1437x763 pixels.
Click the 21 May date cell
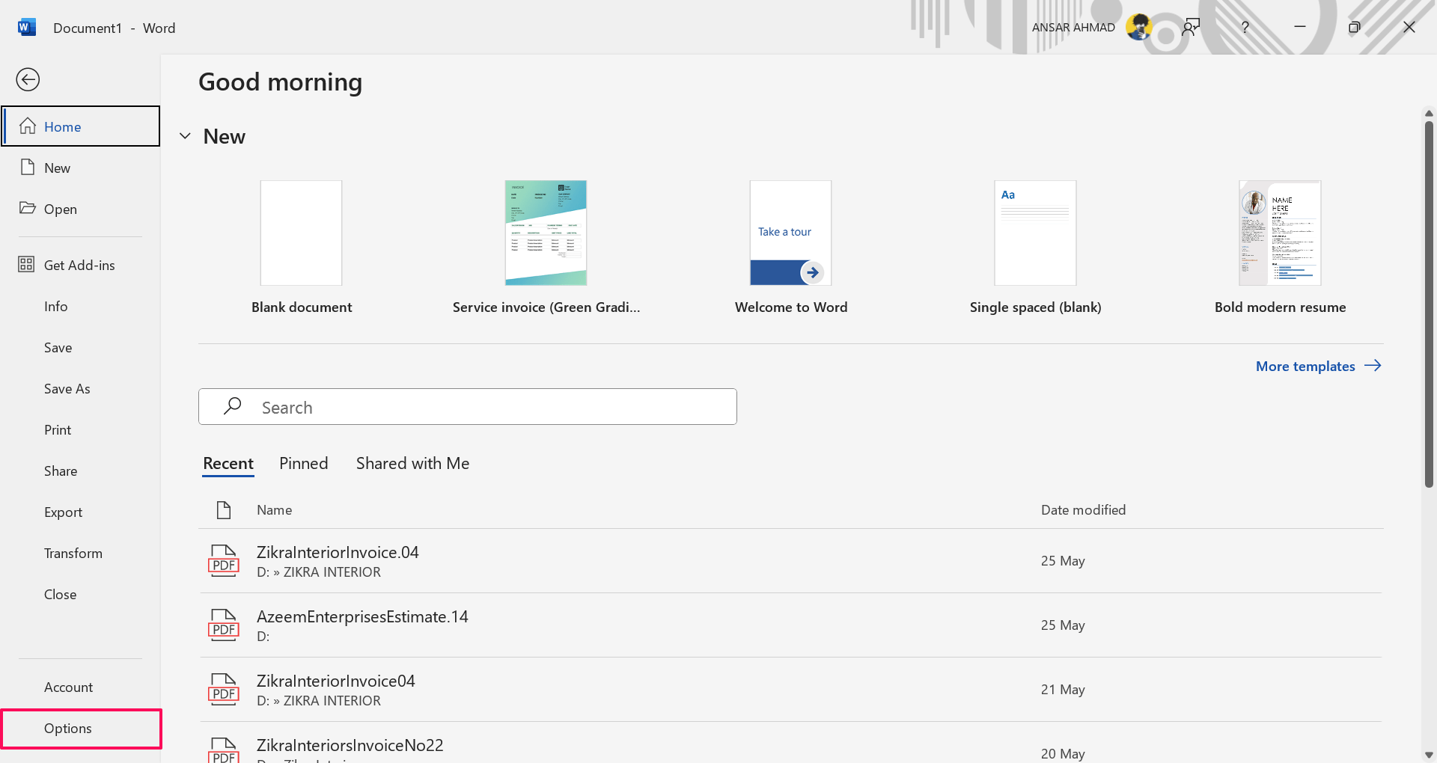(x=1062, y=689)
